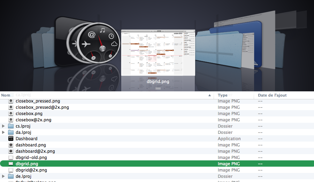Click Image PNG type of dashboard.png row
This screenshot has width=314, height=182.
229,145
